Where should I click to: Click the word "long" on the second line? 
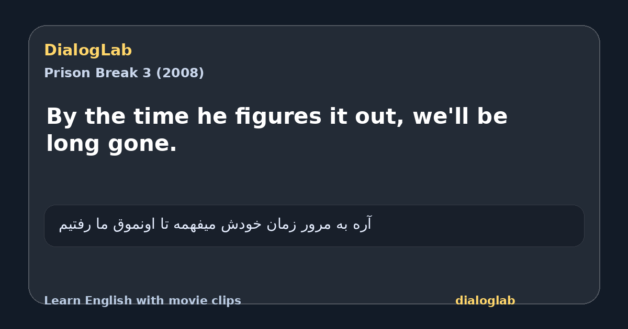(73, 144)
